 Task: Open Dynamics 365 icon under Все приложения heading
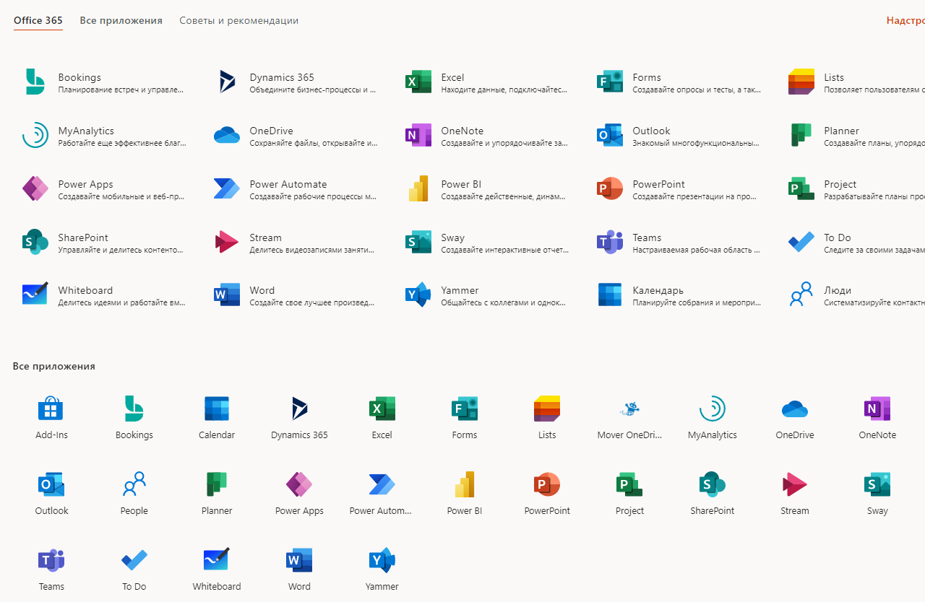pos(299,409)
